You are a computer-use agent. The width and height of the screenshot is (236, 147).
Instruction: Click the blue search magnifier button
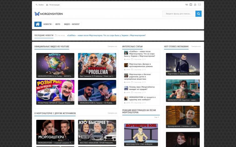(198, 14)
